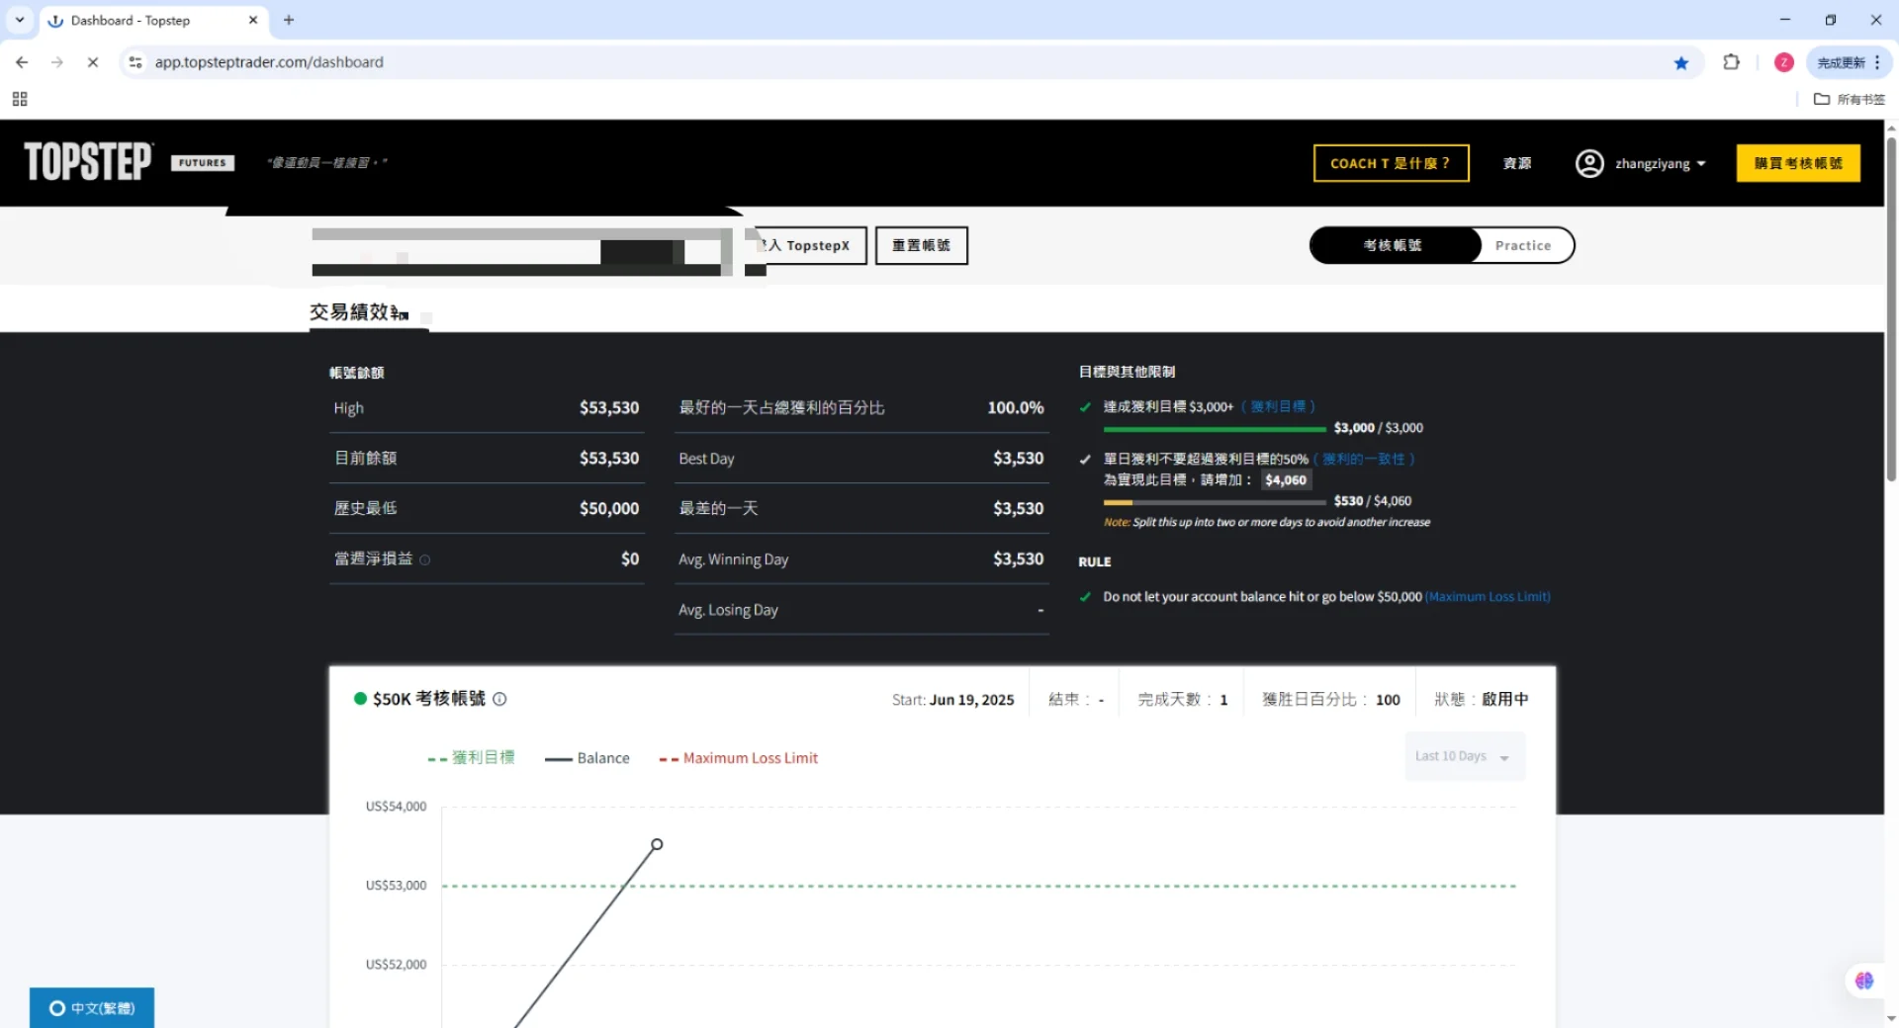Image resolution: width=1899 pixels, height=1028 pixels.
Task: Open the 資源 menu
Action: click(x=1517, y=163)
